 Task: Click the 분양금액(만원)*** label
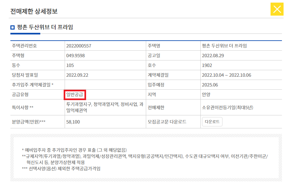tap(29, 122)
